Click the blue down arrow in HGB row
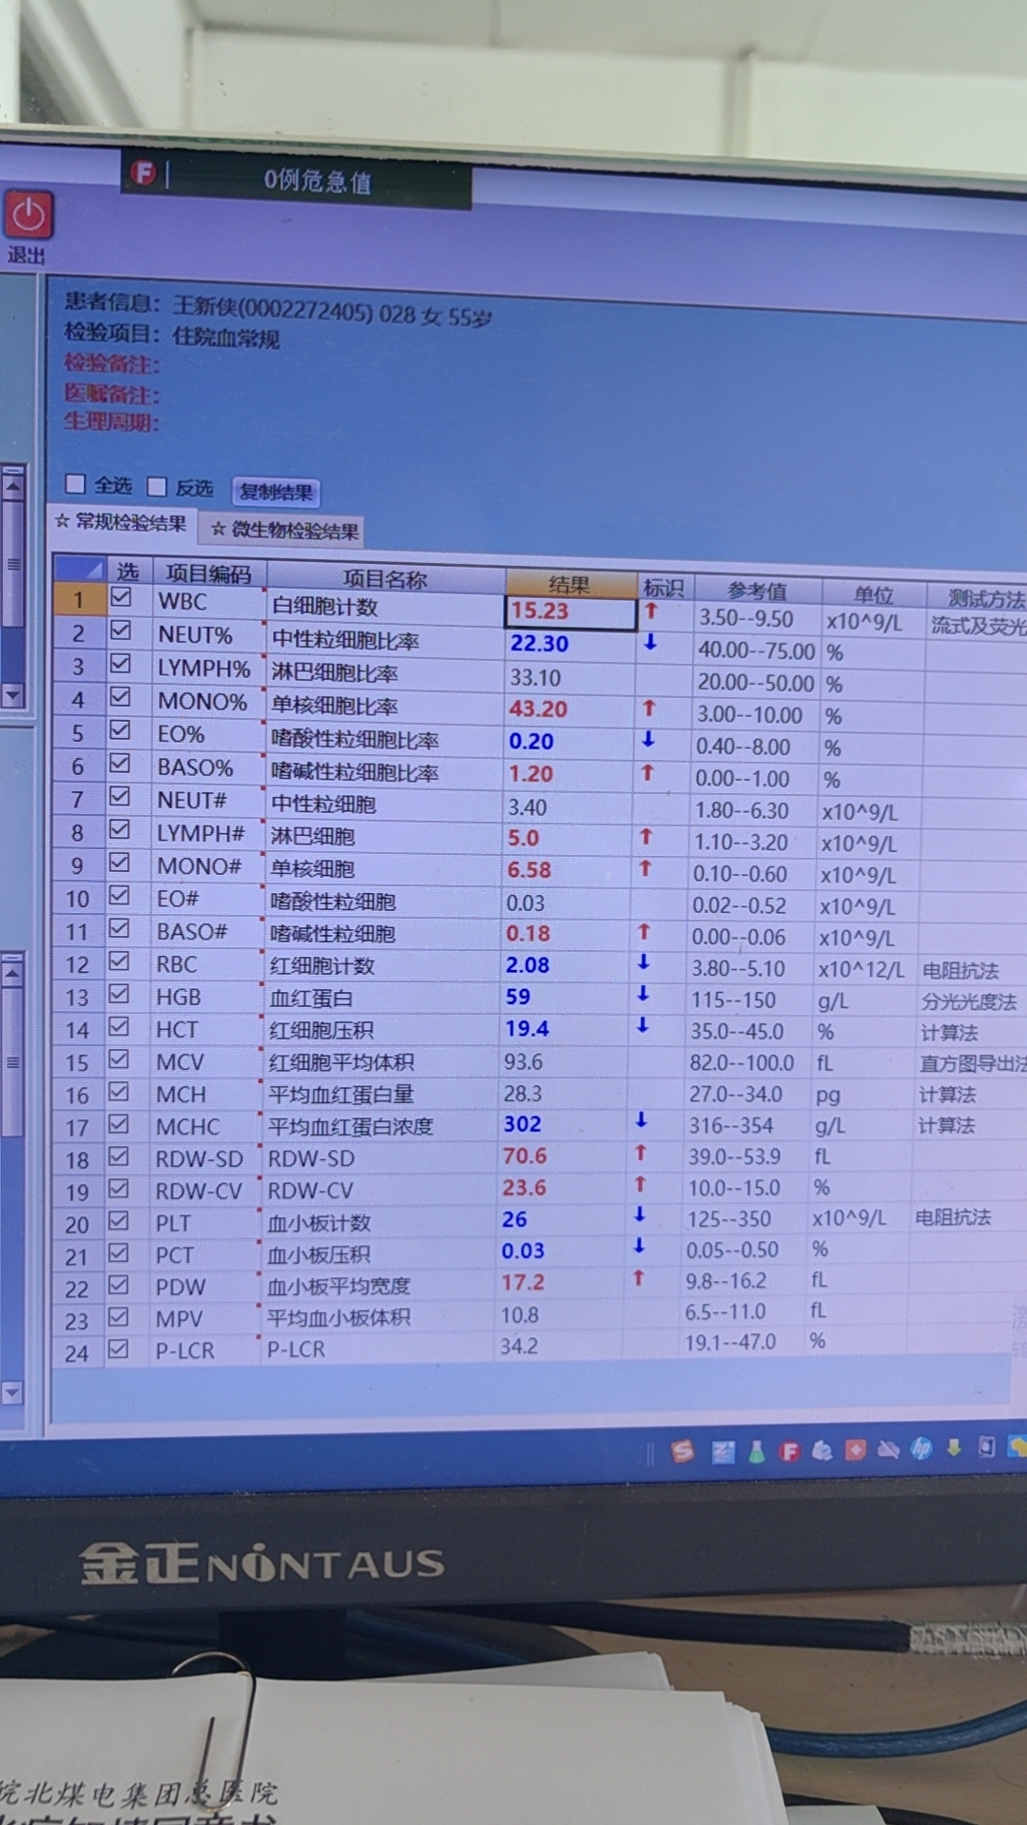 click(643, 994)
